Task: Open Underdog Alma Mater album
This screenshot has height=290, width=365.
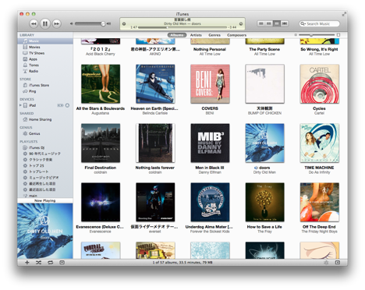Action: tap(210, 202)
